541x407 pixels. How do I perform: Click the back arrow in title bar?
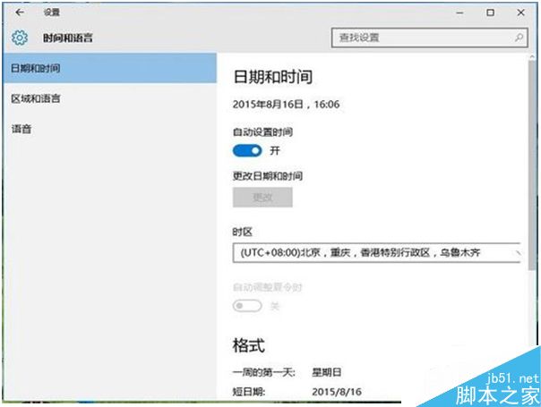click(20, 13)
